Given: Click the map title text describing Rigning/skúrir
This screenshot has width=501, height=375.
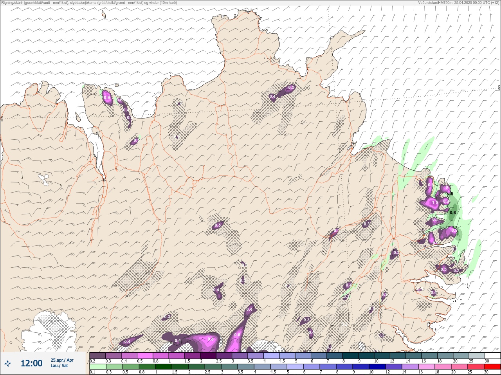Looking at the screenshot, I should click(x=89, y=3).
